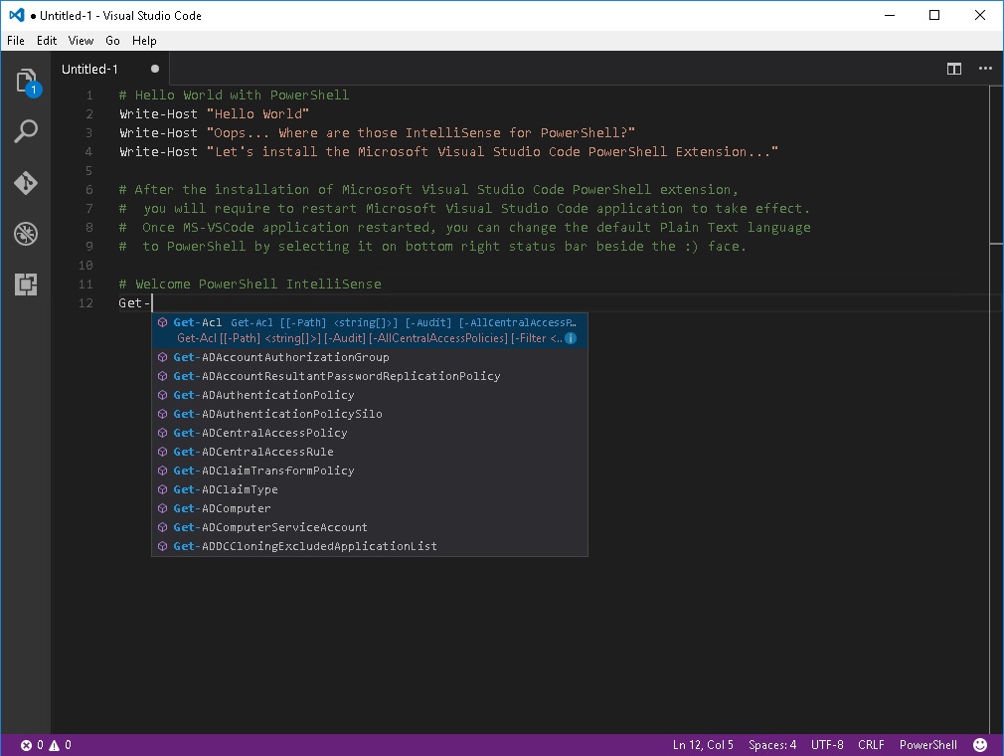1004x756 pixels.
Task: Change file encoding via UTF-8
Action: [827, 745]
